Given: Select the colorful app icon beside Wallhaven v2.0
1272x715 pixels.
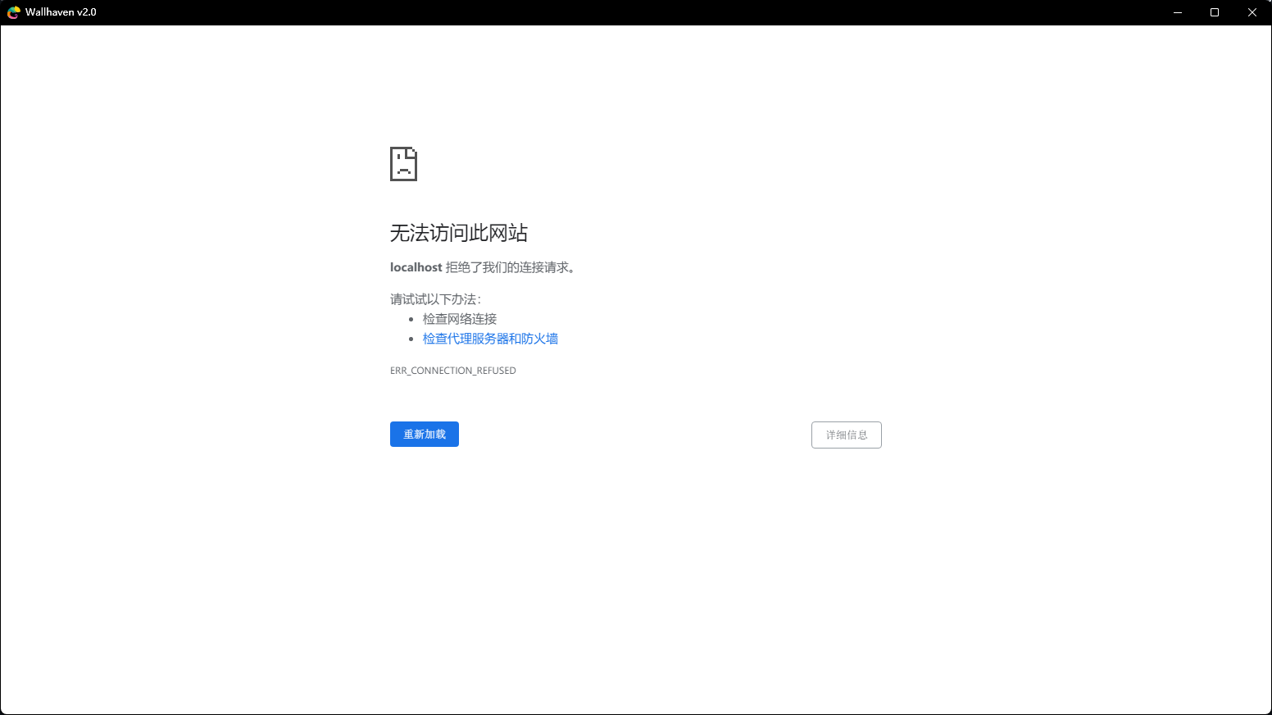Looking at the screenshot, I should click(x=11, y=11).
